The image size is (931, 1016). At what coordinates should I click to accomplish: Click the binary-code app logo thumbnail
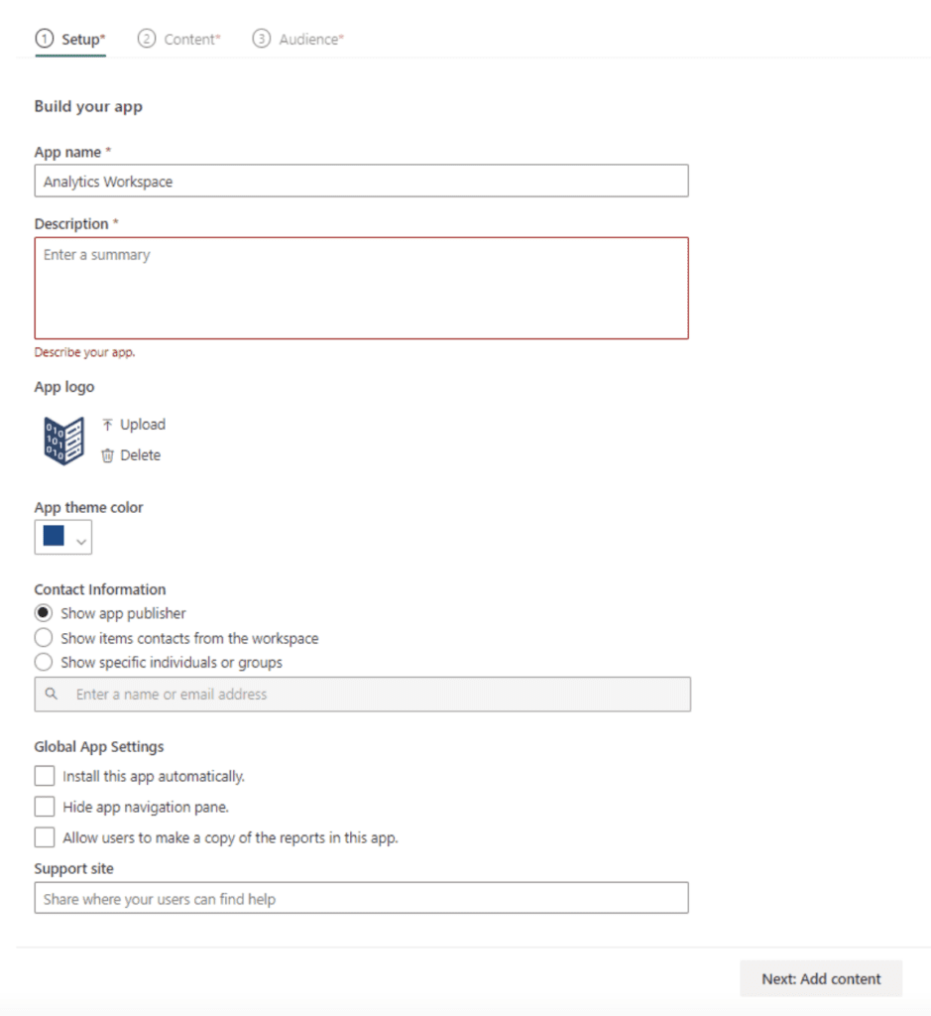click(x=61, y=437)
